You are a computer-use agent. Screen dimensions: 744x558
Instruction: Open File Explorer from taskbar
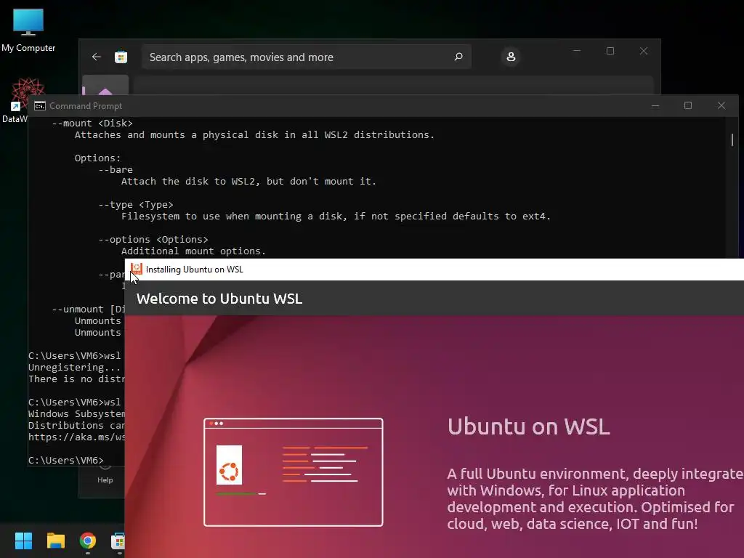[55, 541]
